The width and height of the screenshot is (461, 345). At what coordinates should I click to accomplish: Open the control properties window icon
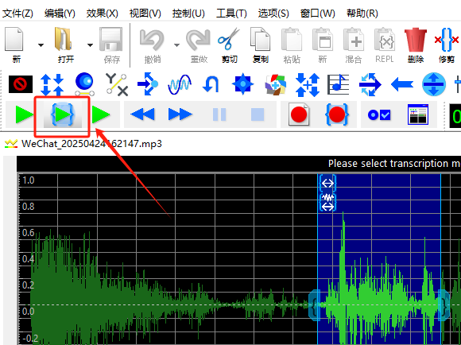pos(418,114)
